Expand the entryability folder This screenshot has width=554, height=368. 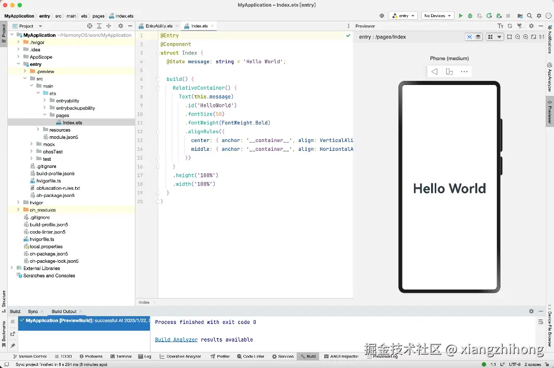coord(45,101)
